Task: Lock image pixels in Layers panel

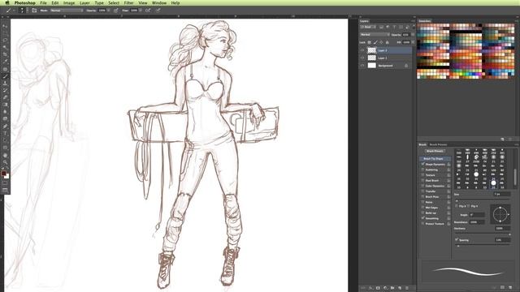Action: (375, 42)
